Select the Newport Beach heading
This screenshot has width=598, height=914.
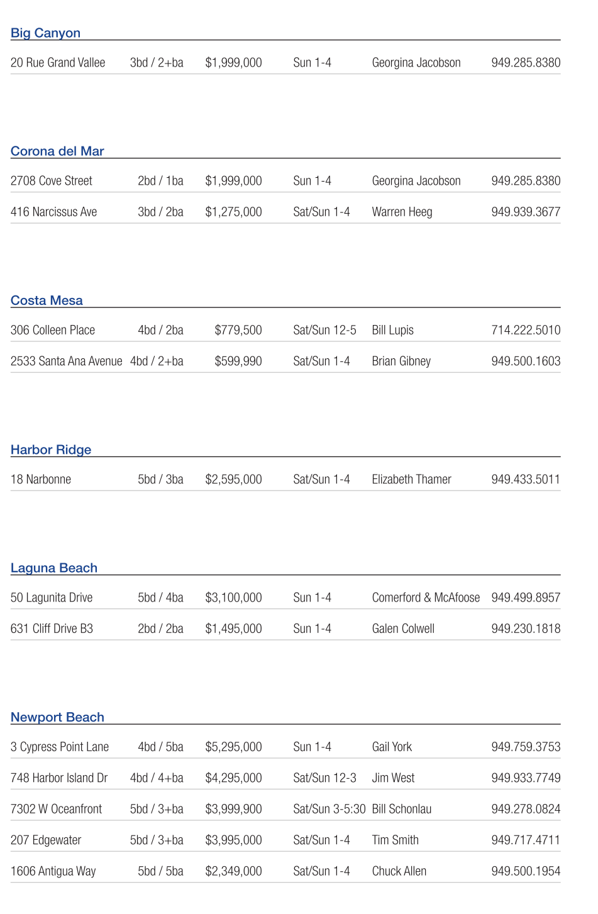pyautogui.click(x=57, y=717)
